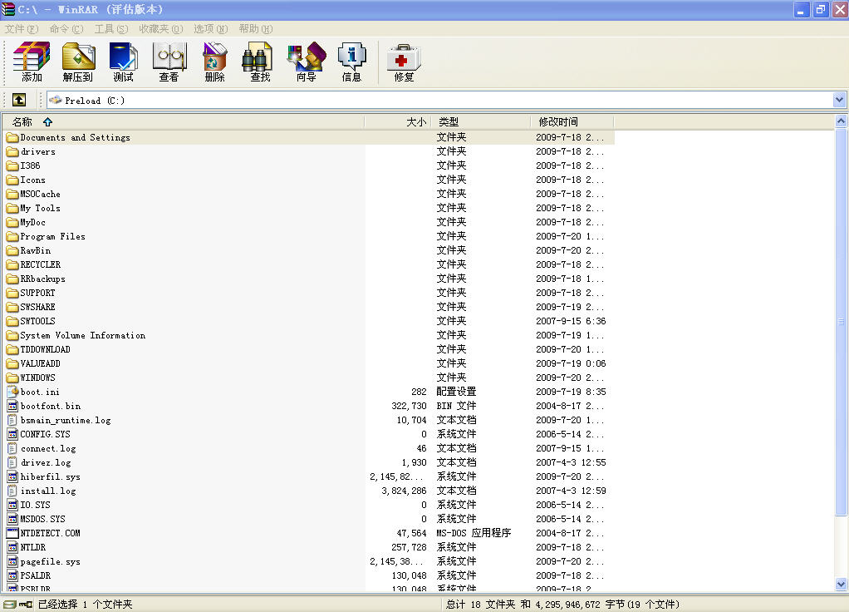The image size is (849, 612).
Task: Select the connect.log file icon
Action: pos(12,448)
